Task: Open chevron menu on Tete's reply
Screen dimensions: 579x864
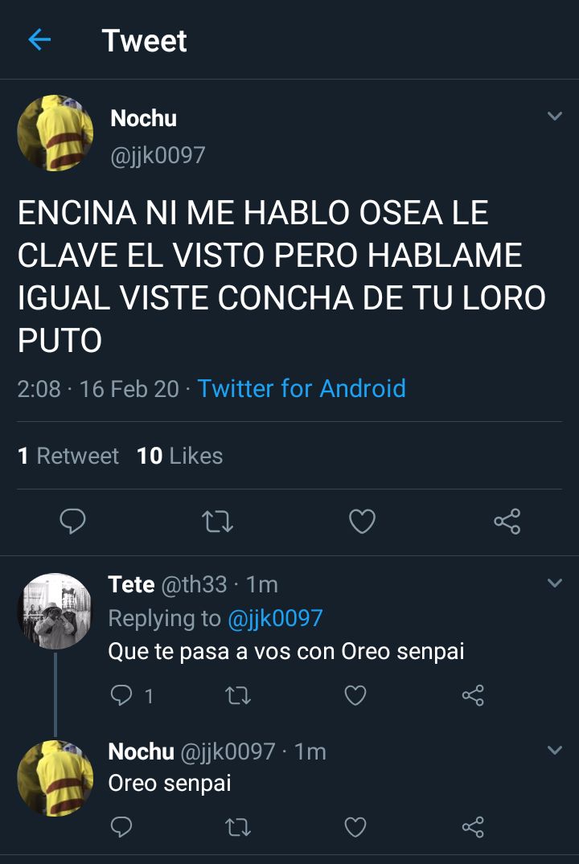Action: pos(555,583)
